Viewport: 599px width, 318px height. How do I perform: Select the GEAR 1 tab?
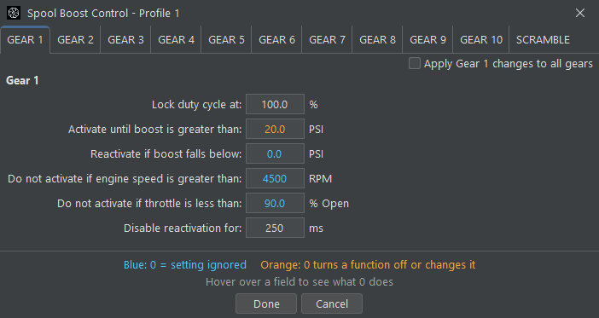pyautogui.click(x=26, y=40)
